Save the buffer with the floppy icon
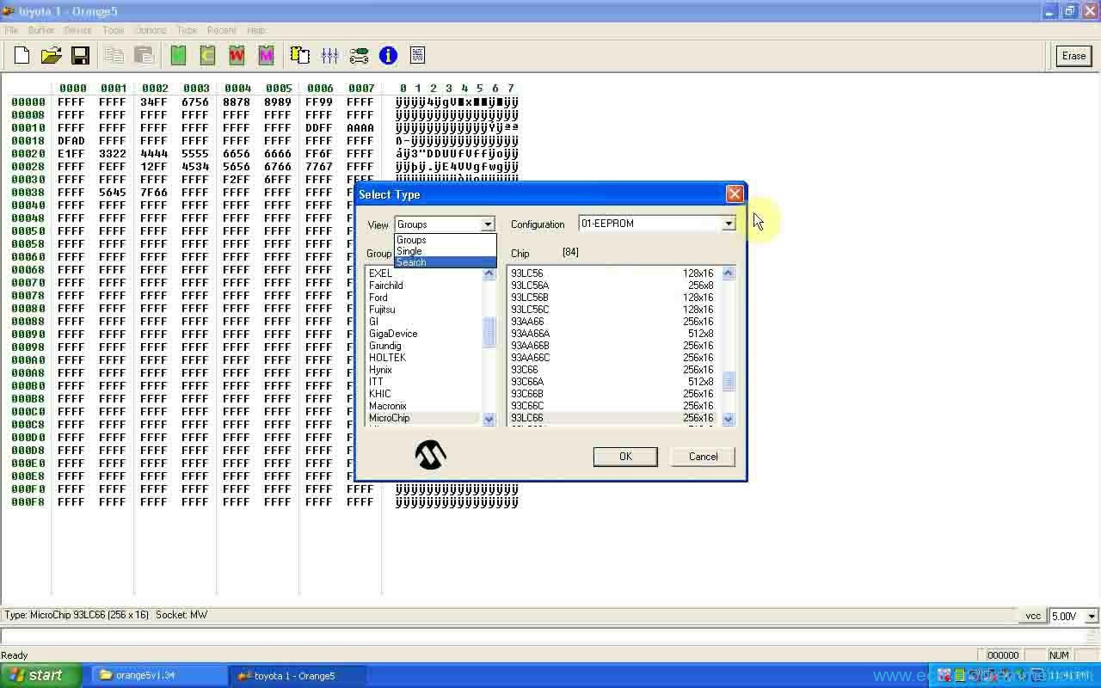Image resolution: width=1101 pixels, height=688 pixels. (80, 56)
